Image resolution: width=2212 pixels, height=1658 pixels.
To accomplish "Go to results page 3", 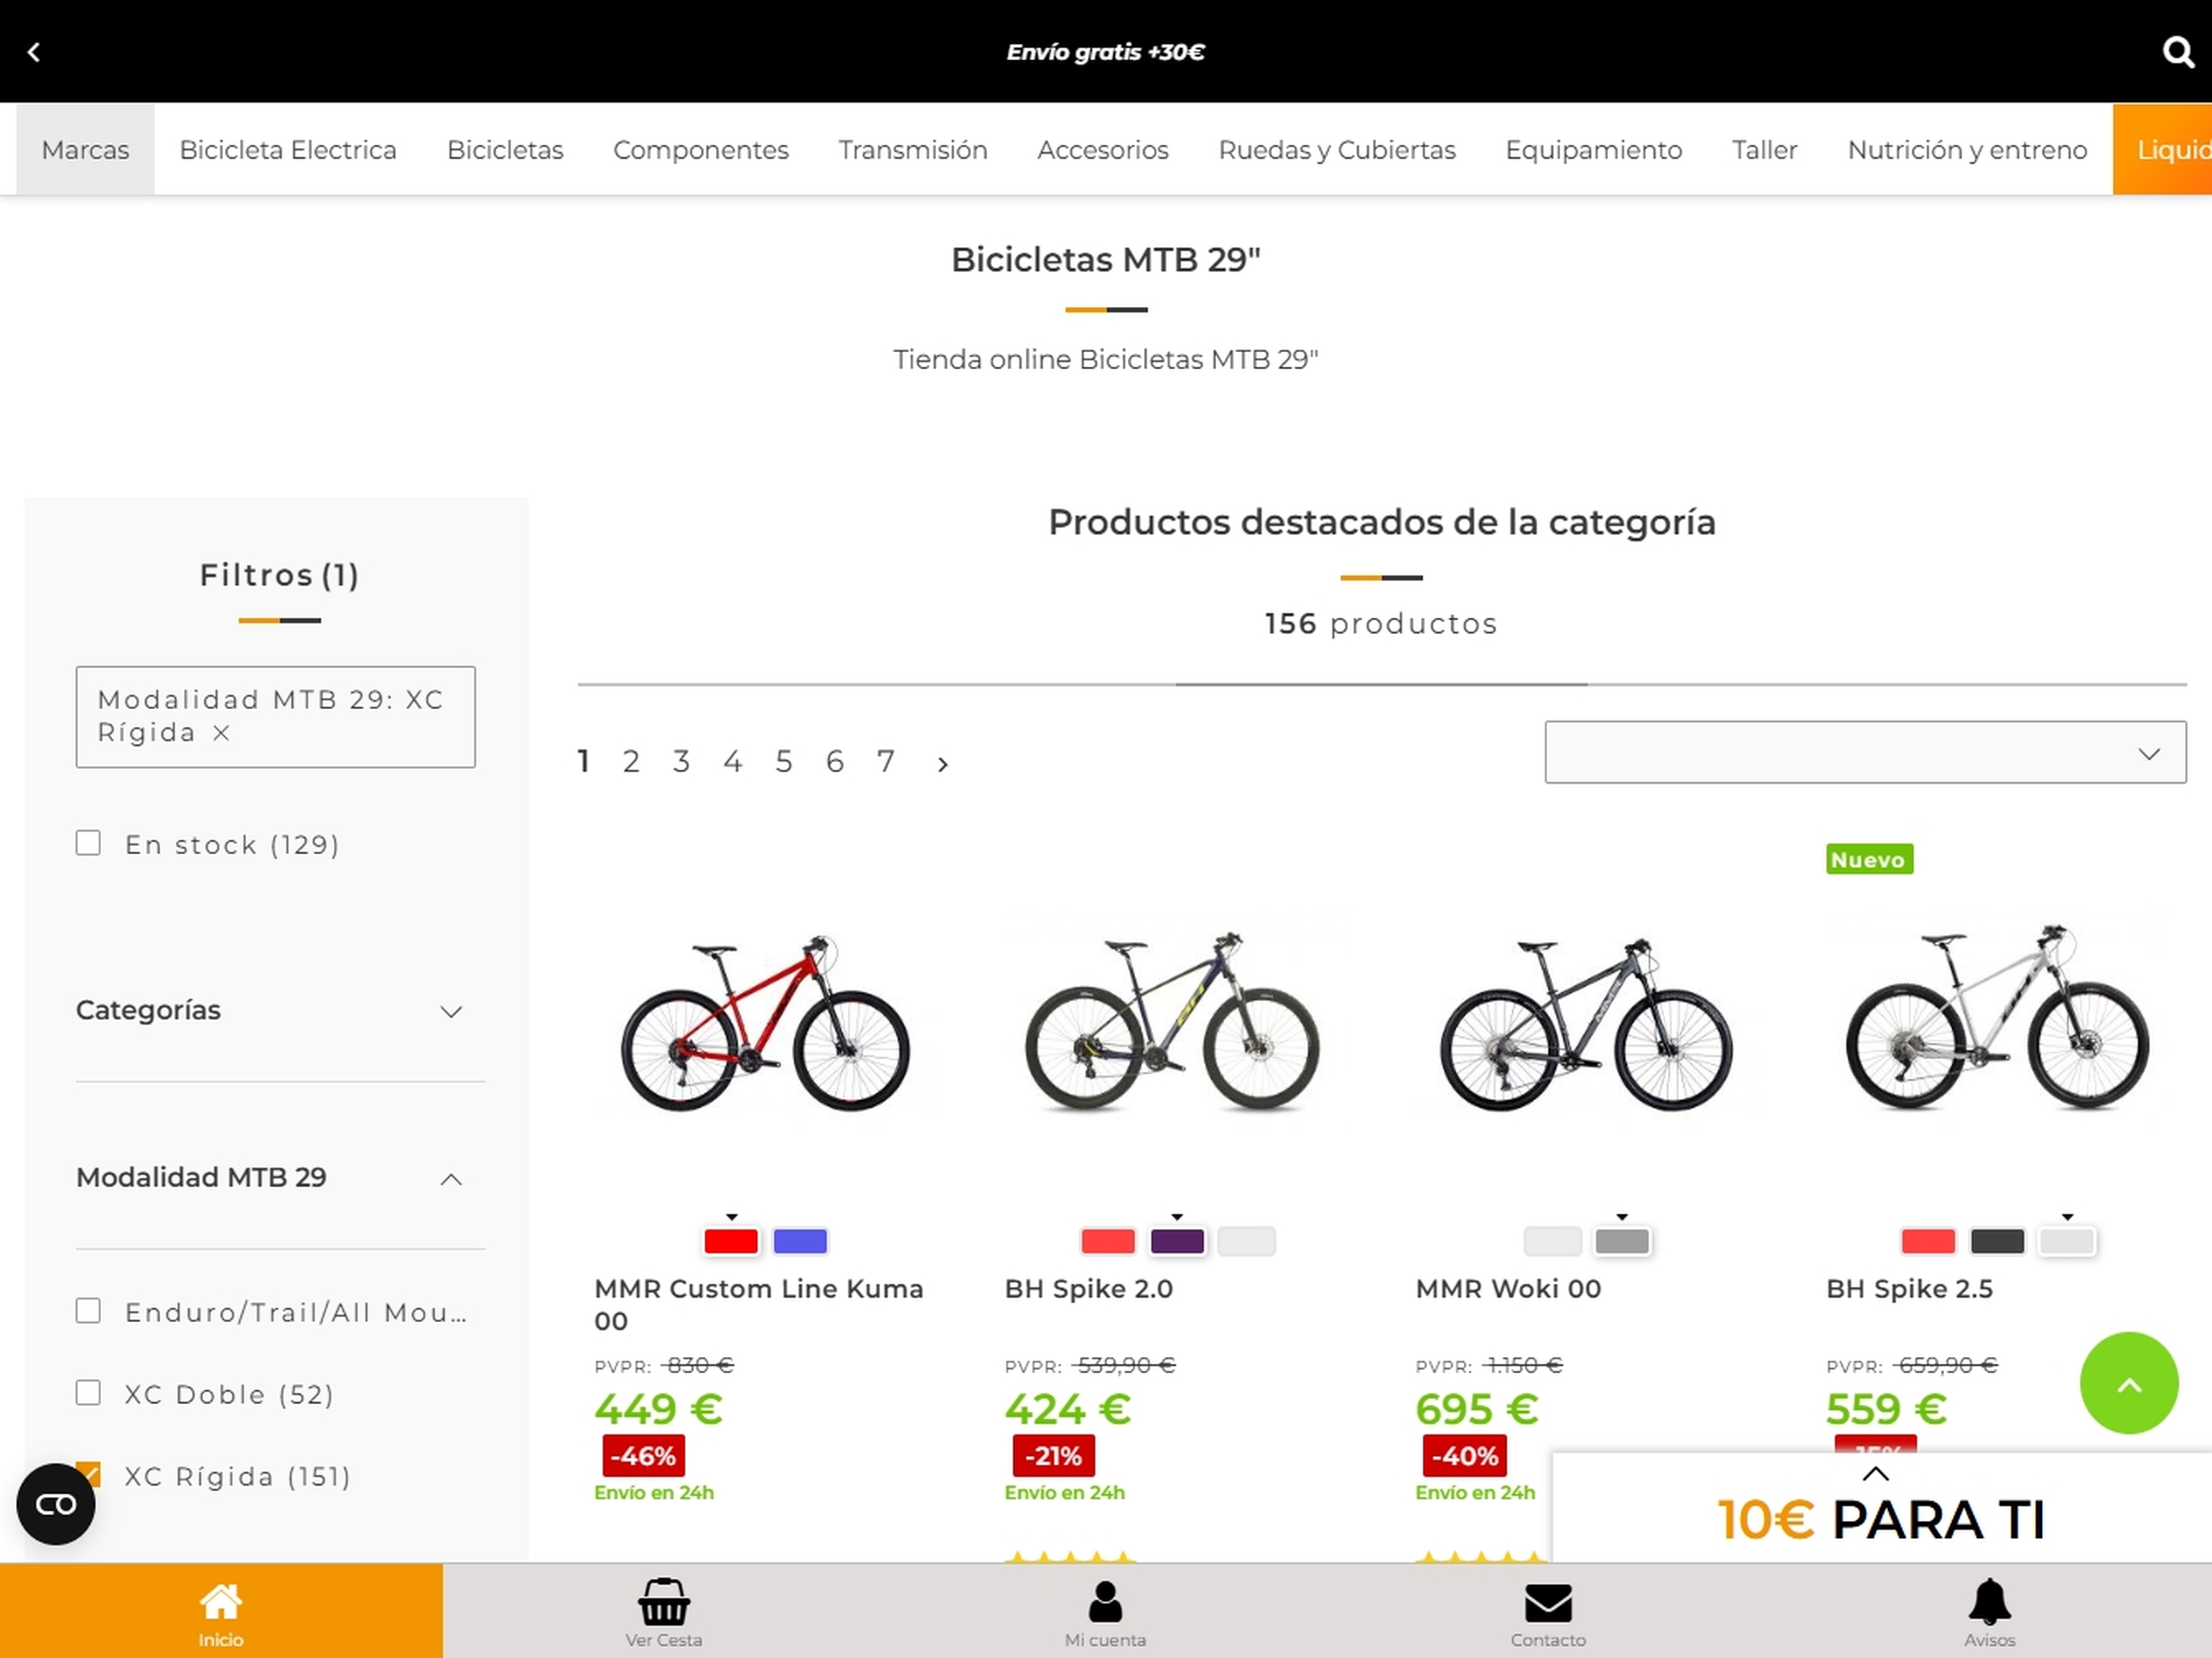I will point(681,762).
